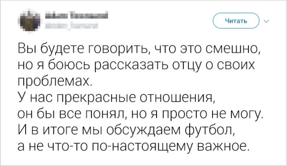This screenshot has height=166, width=287.
Task: Click the Читать follow button
Action: coord(236,21)
